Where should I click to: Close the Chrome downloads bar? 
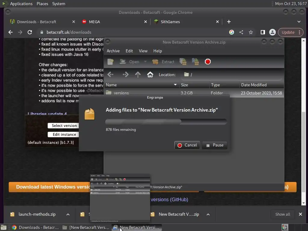tap(300, 214)
